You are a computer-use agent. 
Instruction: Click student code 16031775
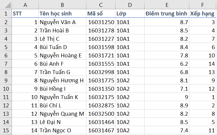(x=101, y=80)
